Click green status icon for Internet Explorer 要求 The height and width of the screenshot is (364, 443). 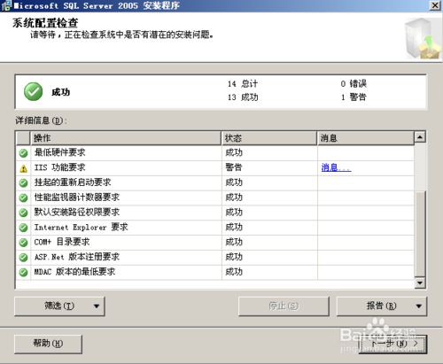click(23, 228)
